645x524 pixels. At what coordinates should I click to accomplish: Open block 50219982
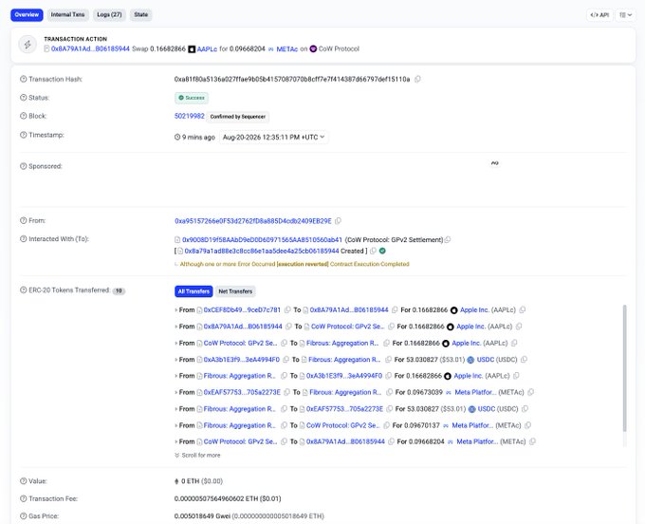click(x=189, y=116)
